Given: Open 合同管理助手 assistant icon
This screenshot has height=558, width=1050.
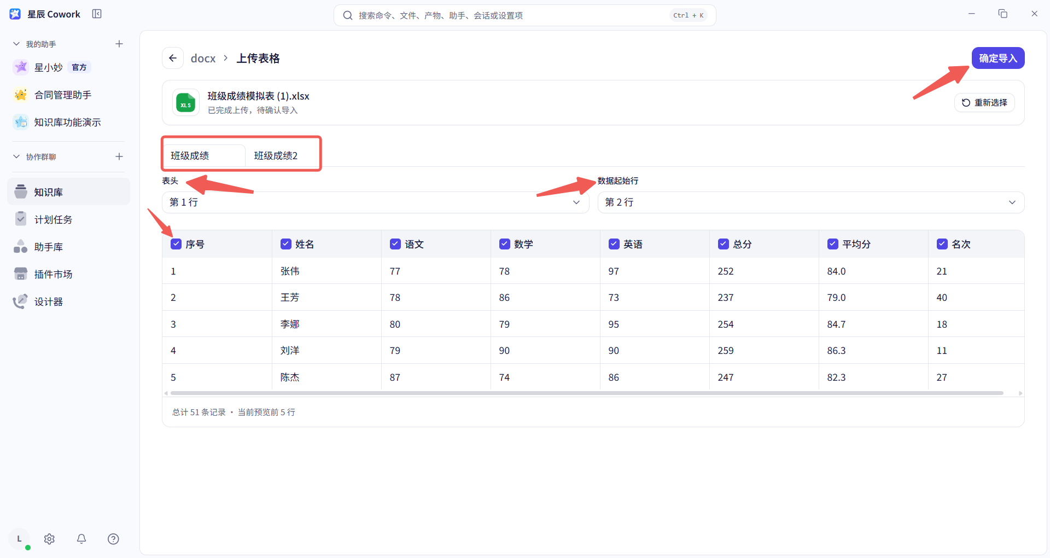Looking at the screenshot, I should pyautogui.click(x=21, y=95).
